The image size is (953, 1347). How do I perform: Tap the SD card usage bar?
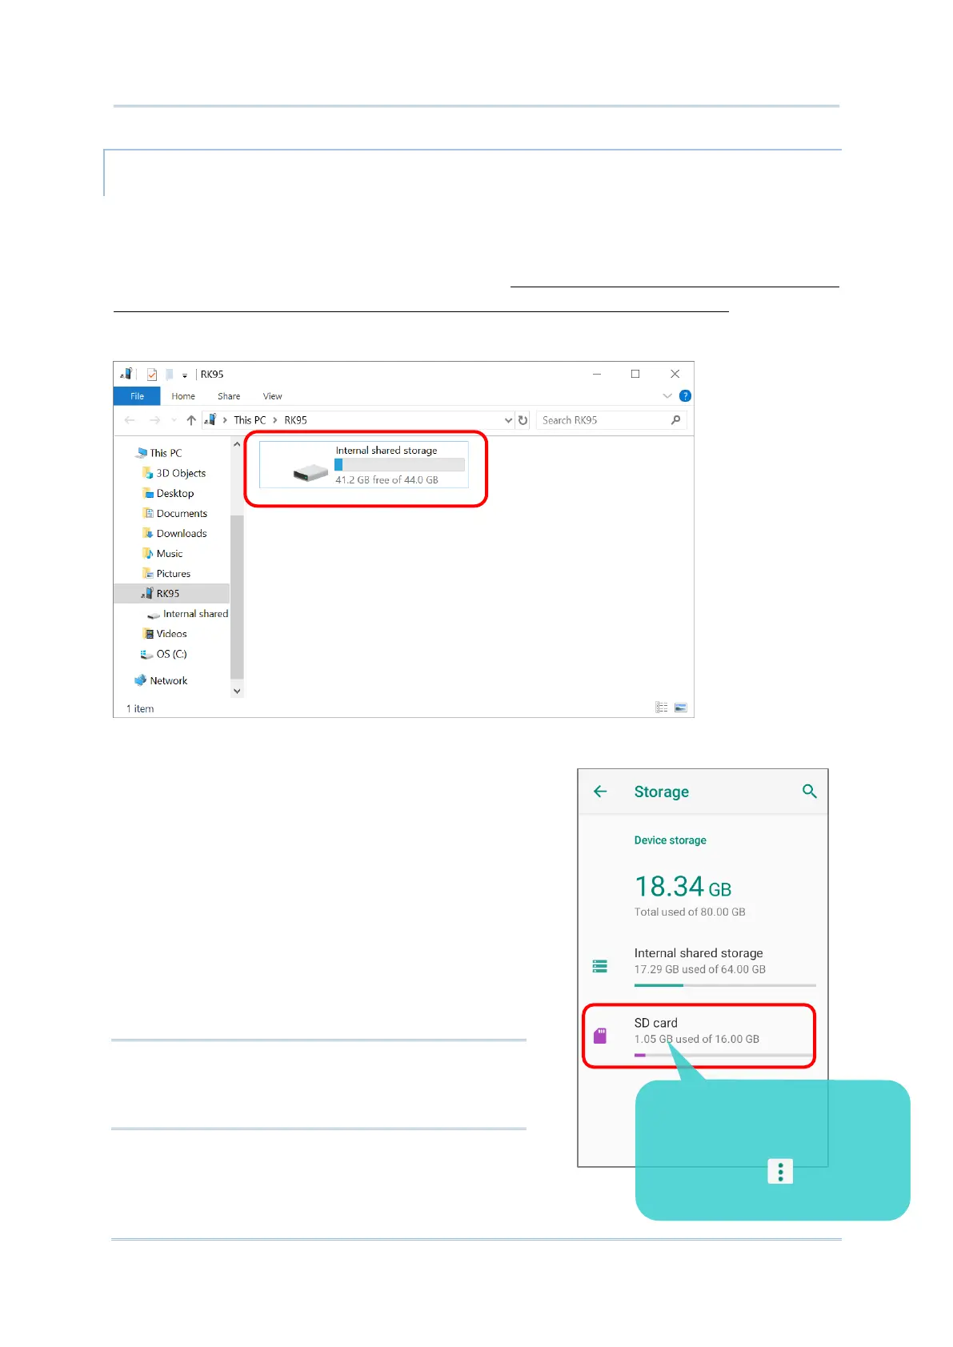(x=724, y=1055)
